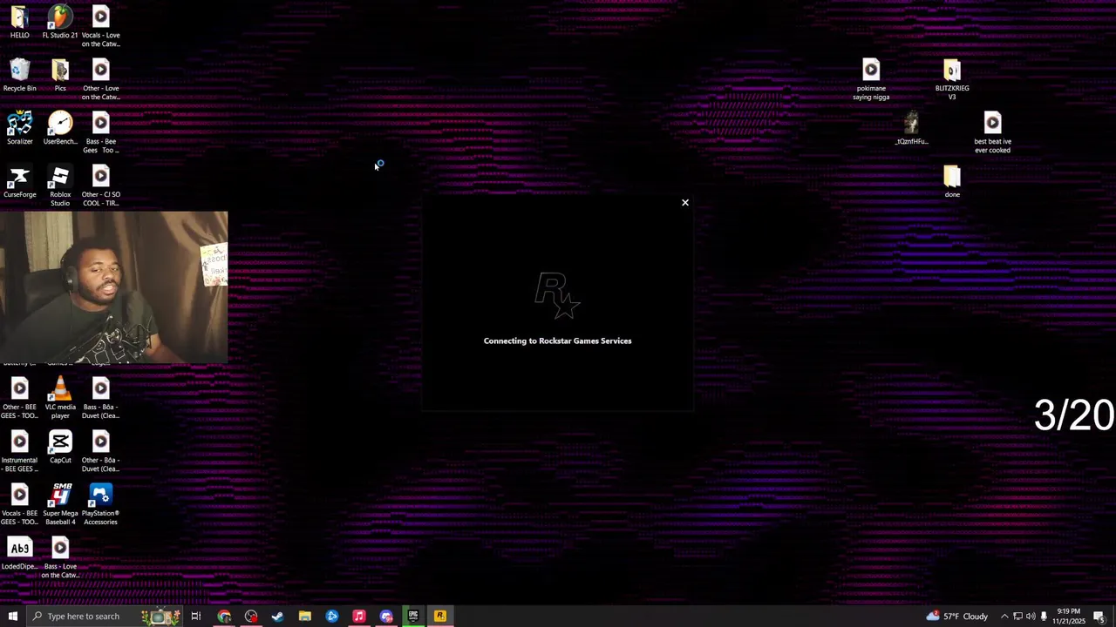This screenshot has height=627, width=1116.
Task: Open PlayStation Accessories desktop shortcut
Action: pyautogui.click(x=100, y=505)
